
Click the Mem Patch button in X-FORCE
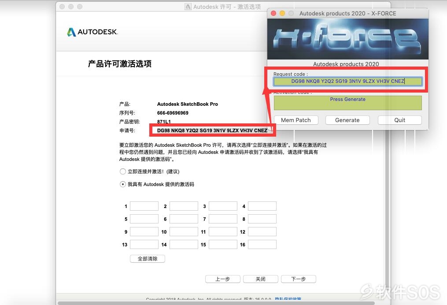(296, 120)
